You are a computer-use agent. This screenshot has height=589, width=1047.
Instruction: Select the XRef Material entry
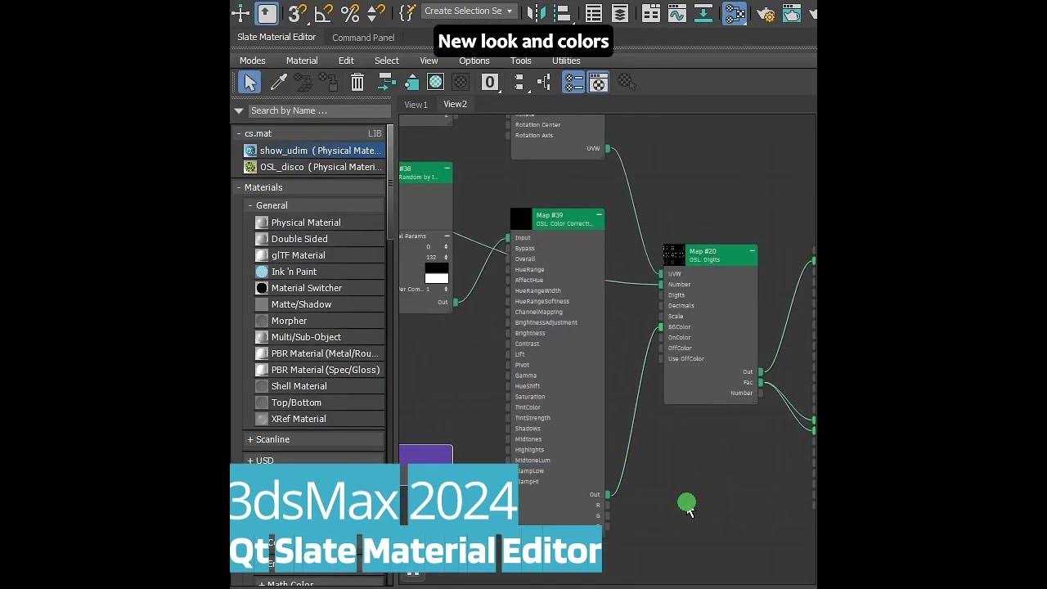[317, 419]
